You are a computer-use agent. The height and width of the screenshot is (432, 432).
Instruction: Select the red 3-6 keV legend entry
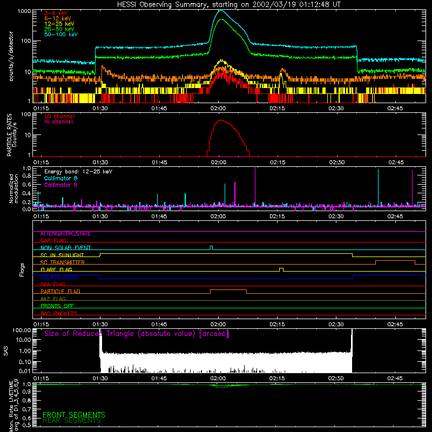pyautogui.click(x=56, y=13)
